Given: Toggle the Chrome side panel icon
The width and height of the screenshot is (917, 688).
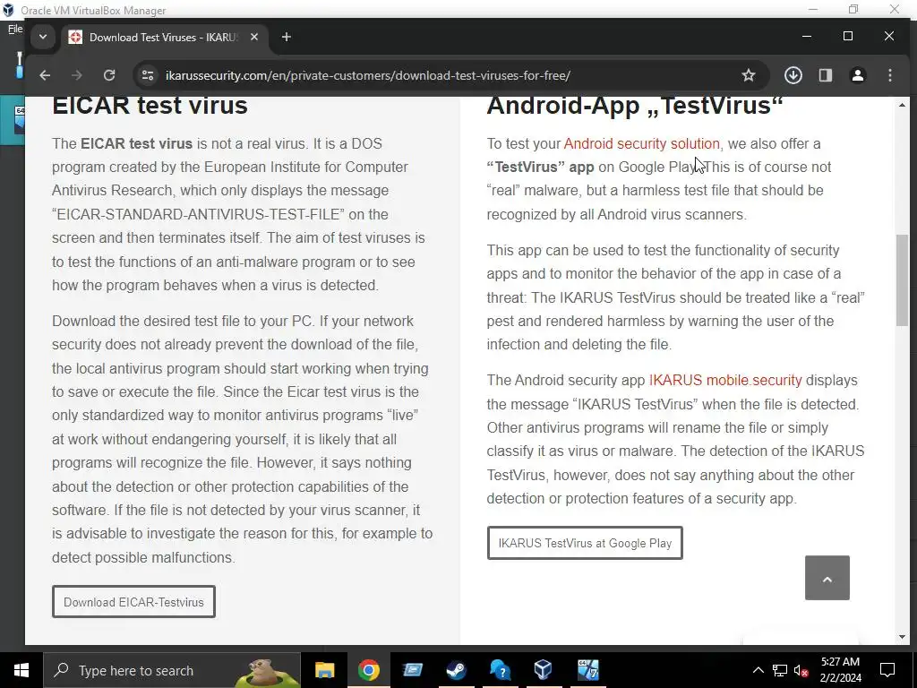Looking at the screenshot, I should [825, 75].
